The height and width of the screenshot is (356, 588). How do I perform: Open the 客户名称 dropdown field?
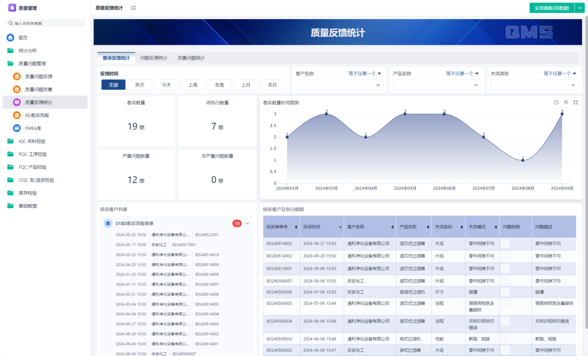click(x=339, y=85)
